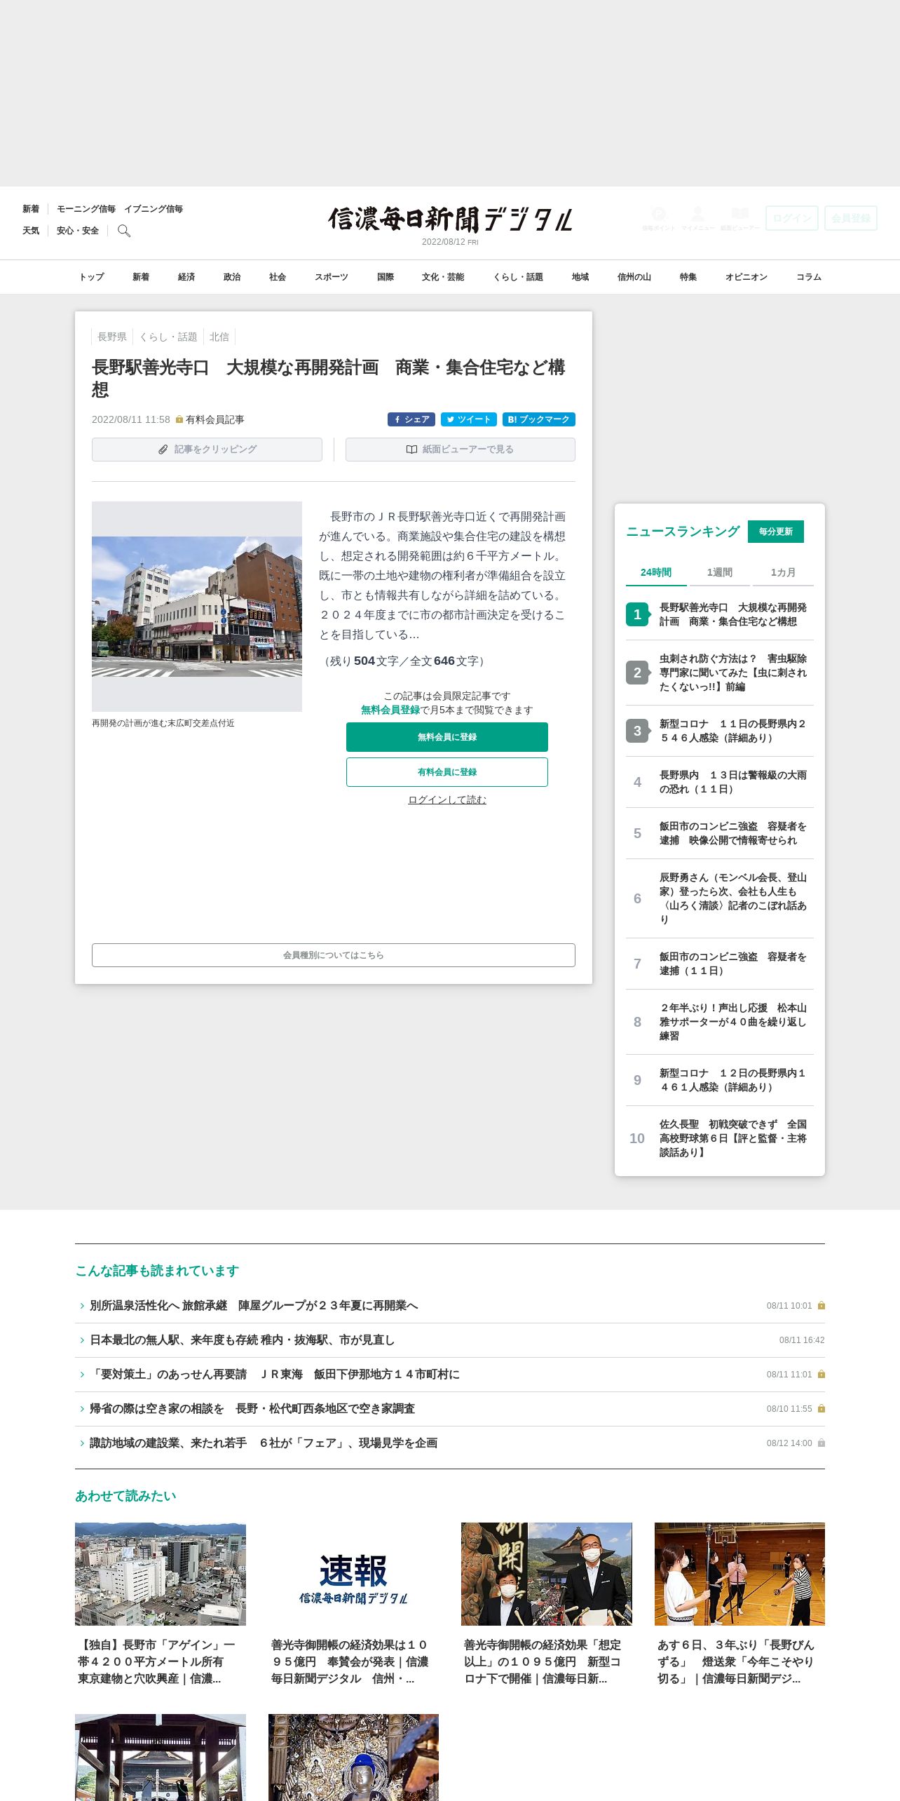Screen dimensions: 900x1801
Task: Open the 天気 link
Action: [x=31, y=231]
